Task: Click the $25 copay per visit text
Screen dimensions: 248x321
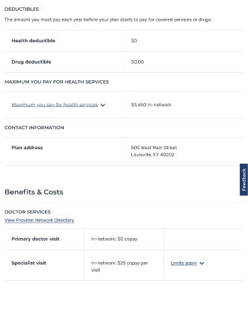Action: coord(119,266)
